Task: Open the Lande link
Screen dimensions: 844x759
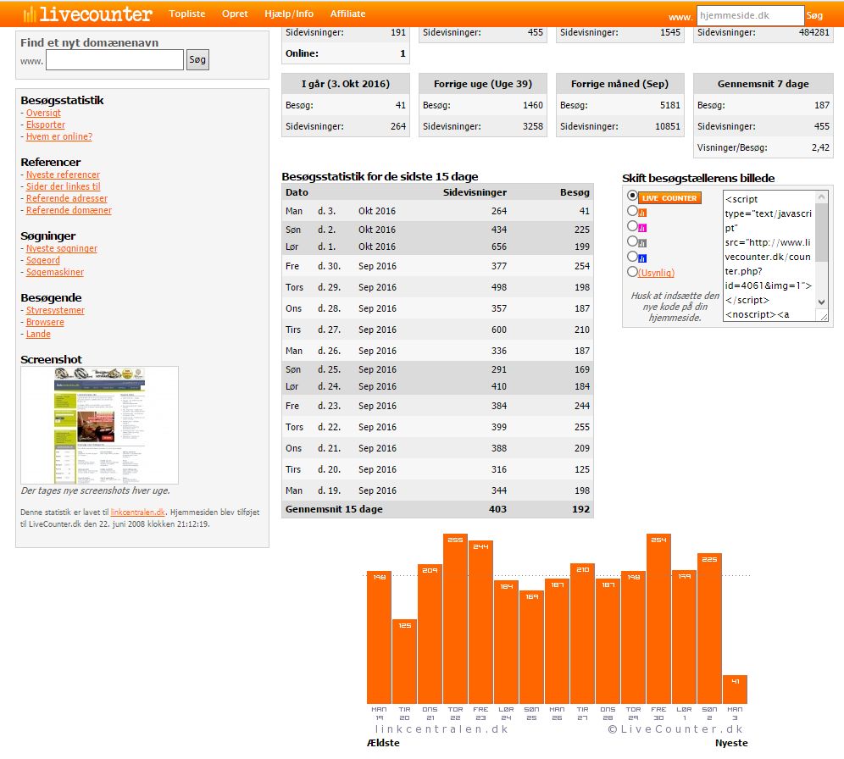Action: click(38, 334)
